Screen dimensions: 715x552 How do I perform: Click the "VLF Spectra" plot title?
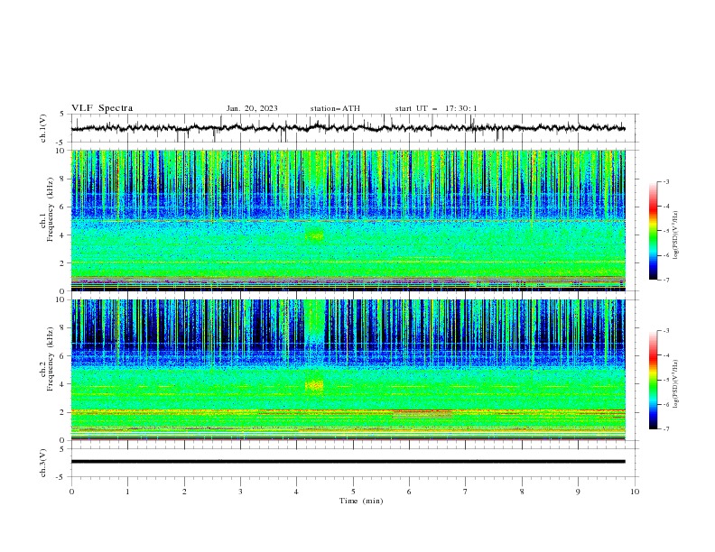tap(102, 108)
